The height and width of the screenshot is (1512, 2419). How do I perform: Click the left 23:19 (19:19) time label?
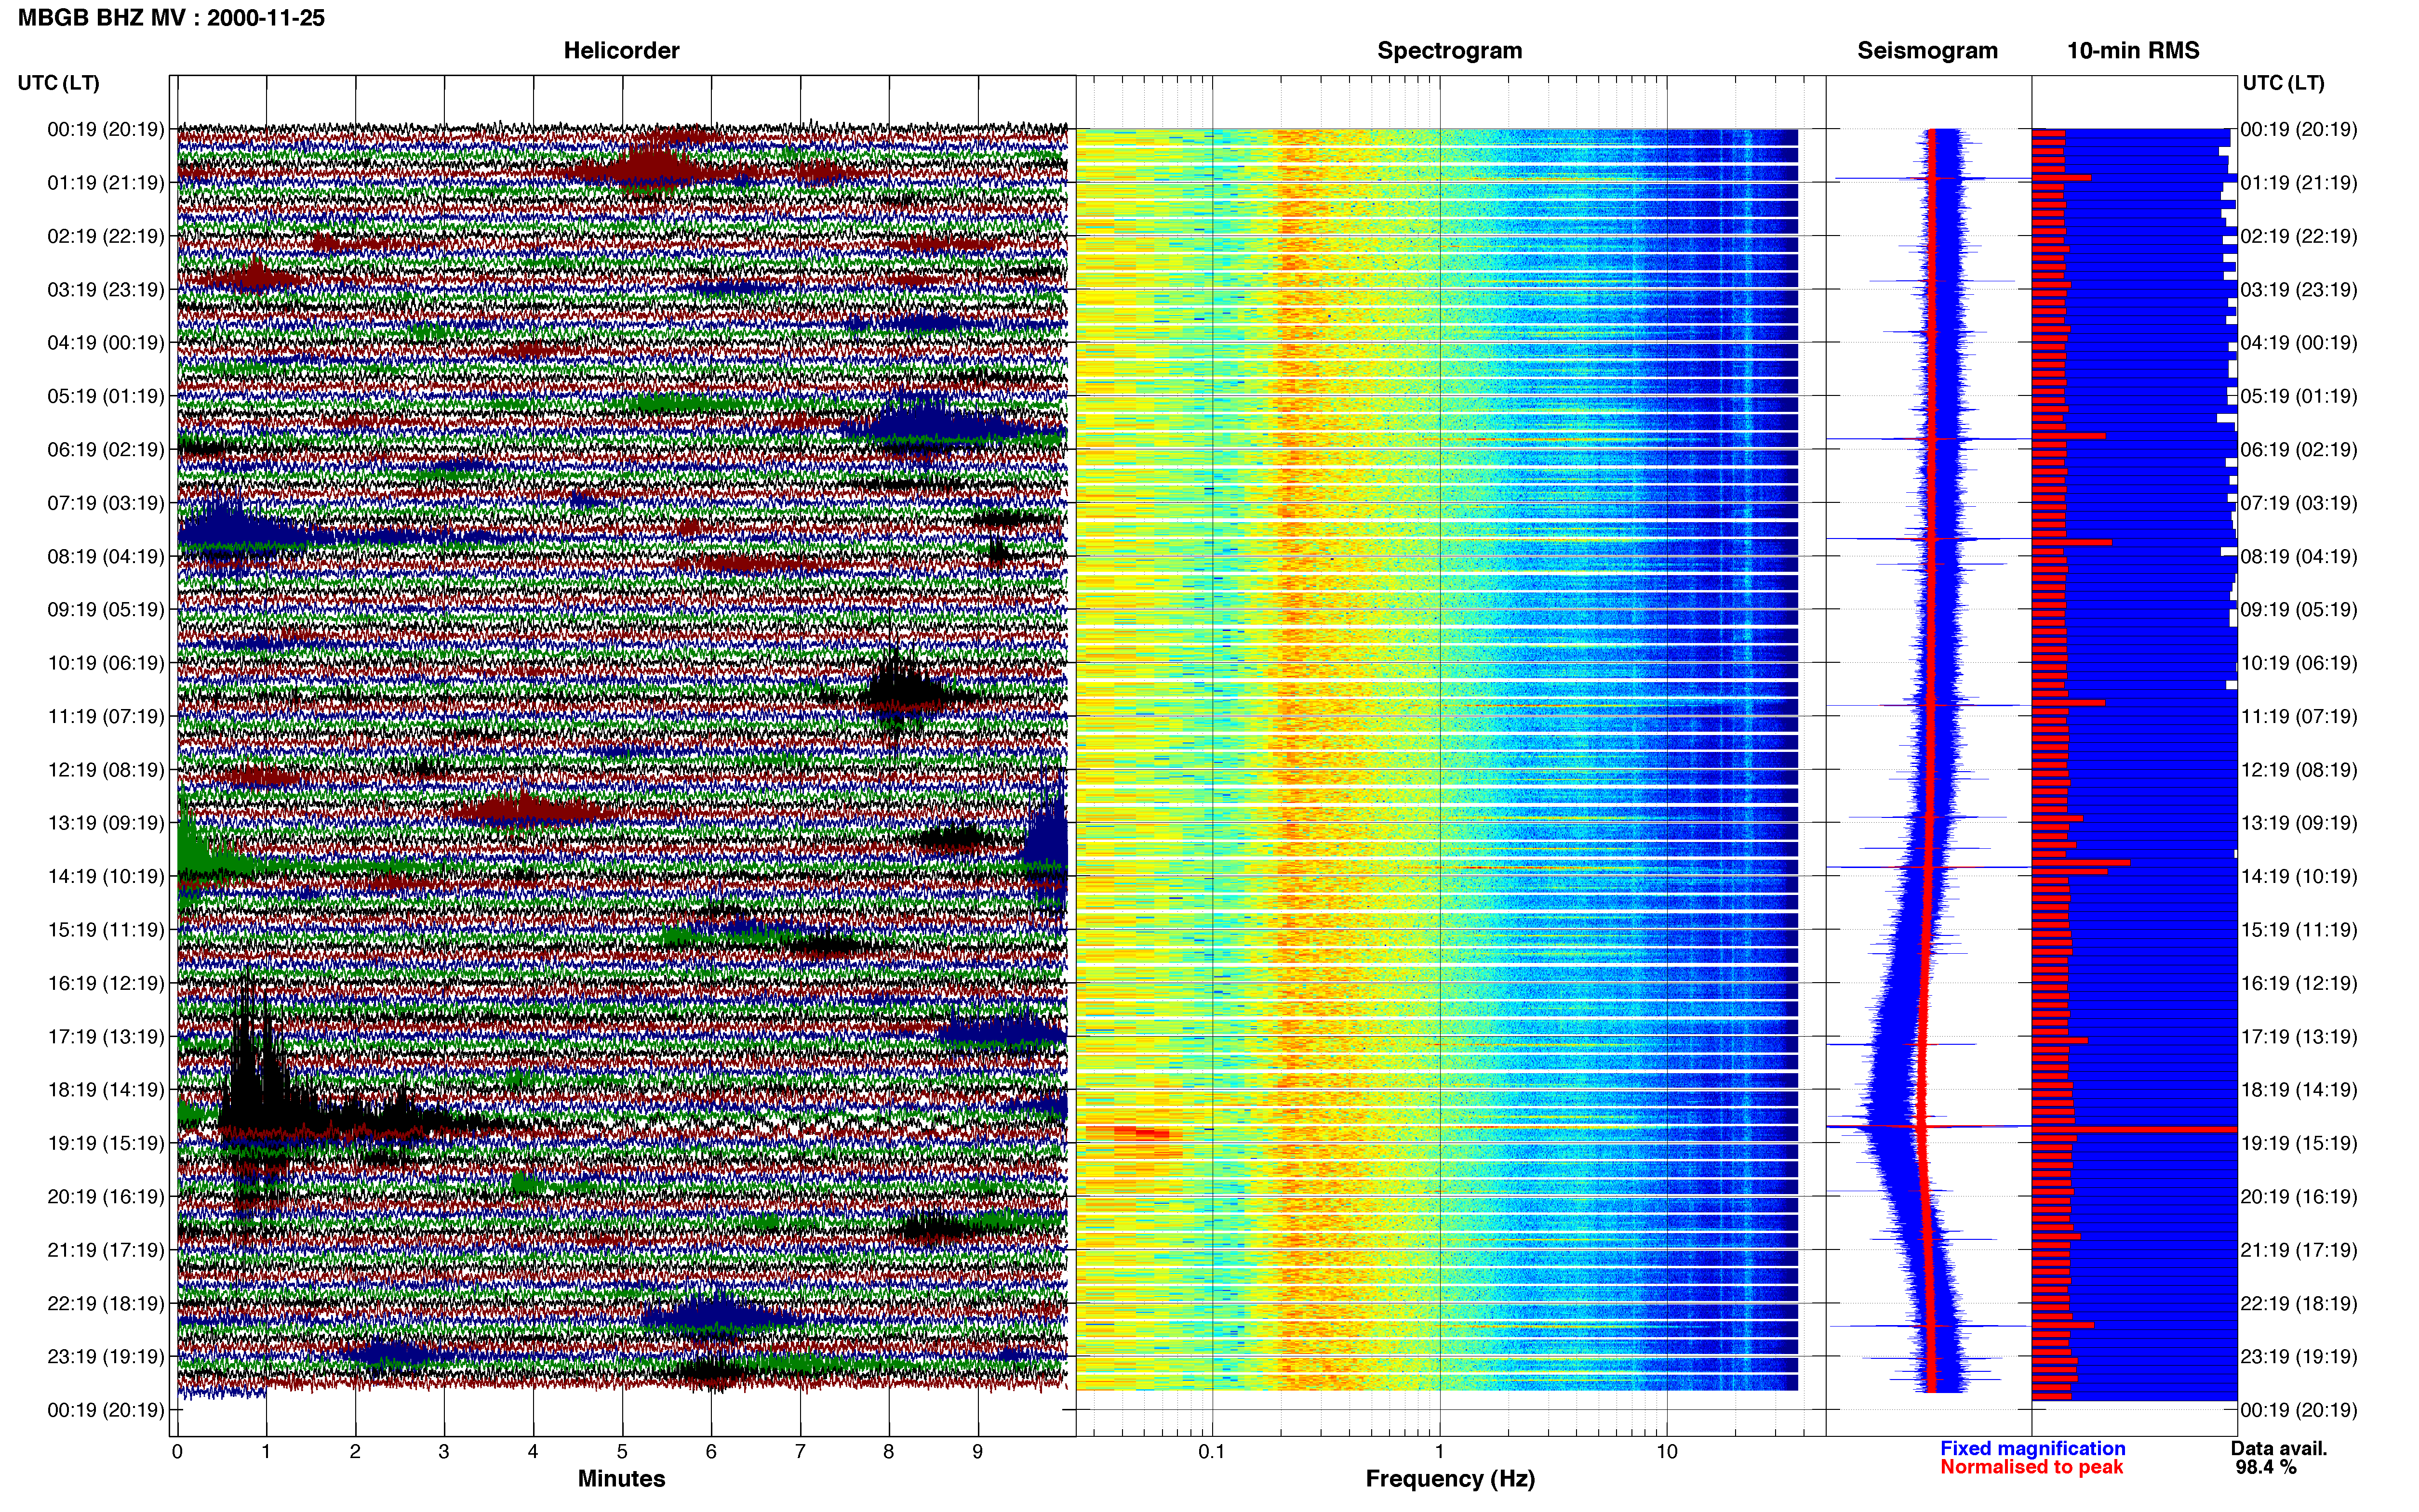click(105, 1356)
